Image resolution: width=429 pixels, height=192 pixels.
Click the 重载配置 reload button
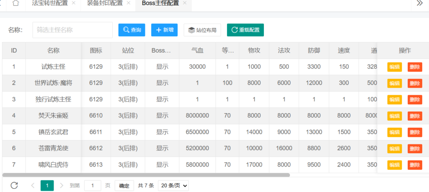click(x=246, y=30)
